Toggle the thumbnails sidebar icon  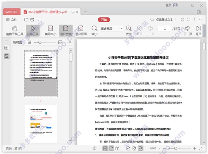tap(6, 56)
